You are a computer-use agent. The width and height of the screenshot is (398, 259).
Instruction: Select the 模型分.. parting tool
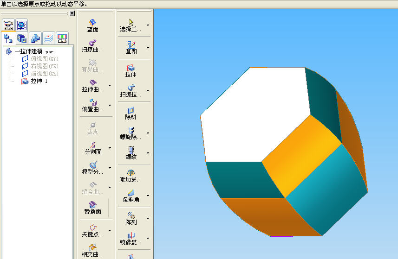pyautogui.click(x=92, y=168)
